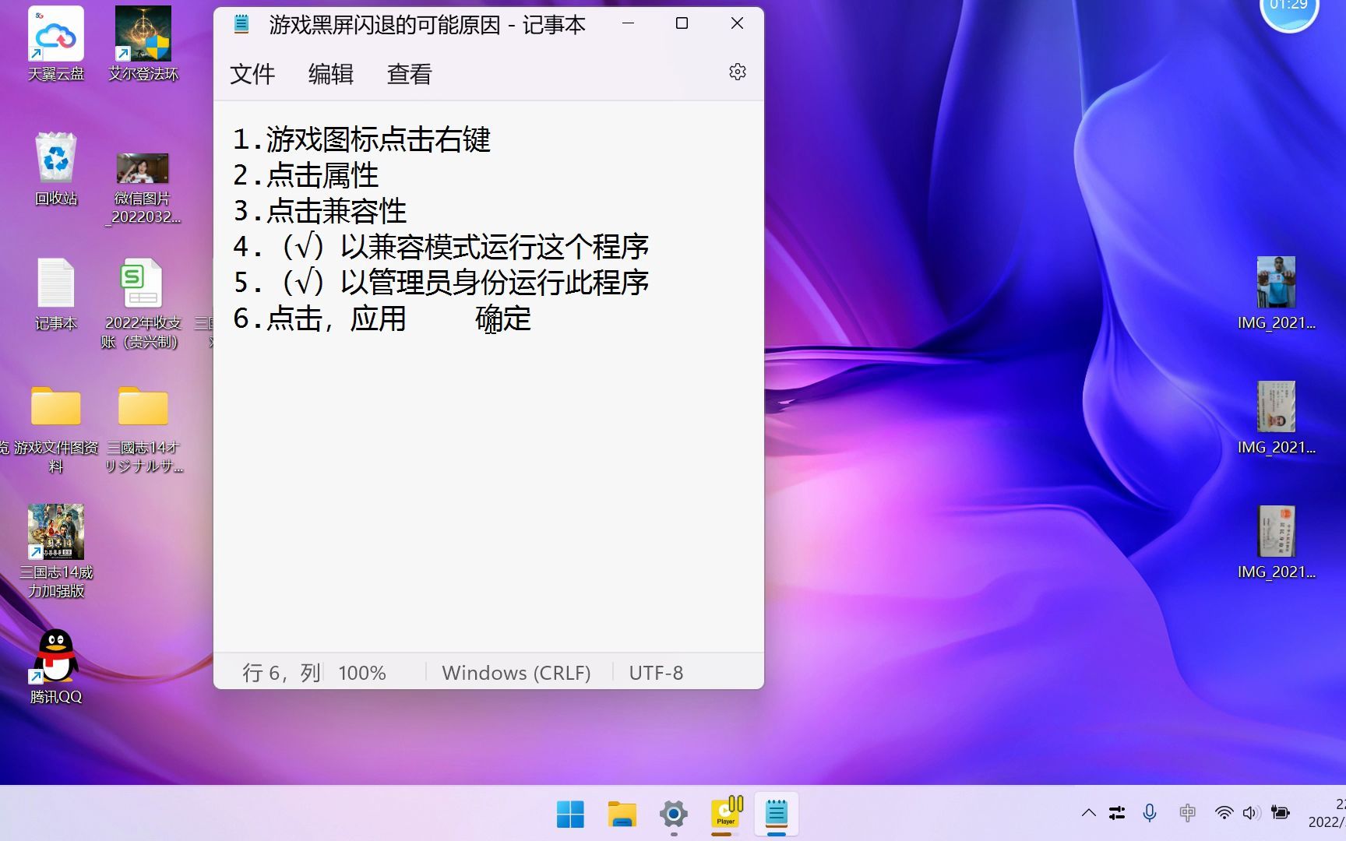Click line 1.游戏图标点击右键 in Notepad
This screenshot has height=841, width=1346.
pyautogui.click(x=361, y=139)
